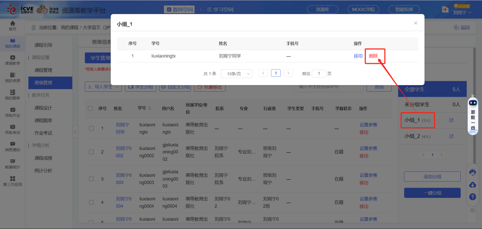Screen dimensions: 482x229
Task: Check the checkbox for row 4 student
Action: [x=91, y=202]
